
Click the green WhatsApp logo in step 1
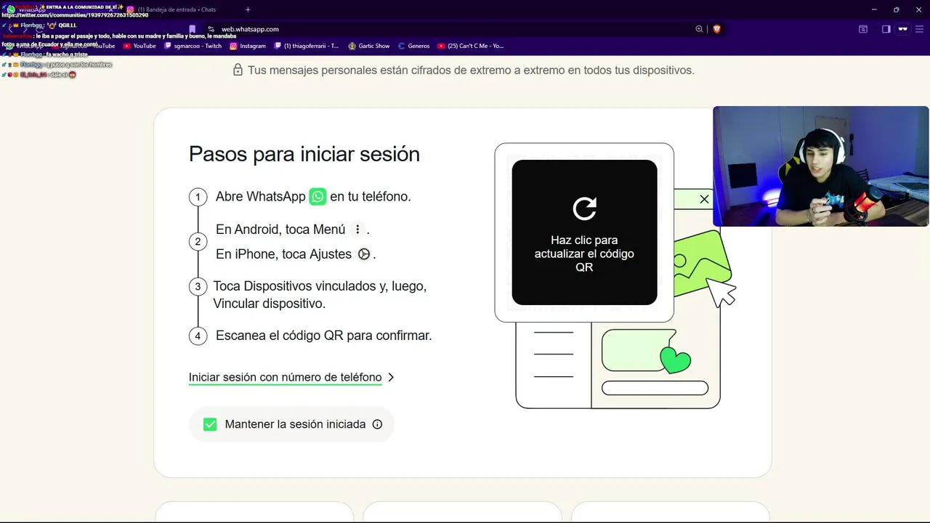[x=318, y=196]
